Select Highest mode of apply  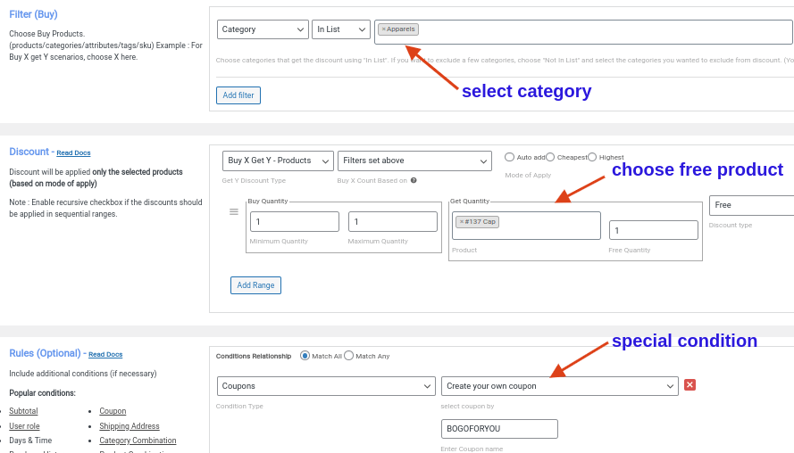tap(592, 157)
